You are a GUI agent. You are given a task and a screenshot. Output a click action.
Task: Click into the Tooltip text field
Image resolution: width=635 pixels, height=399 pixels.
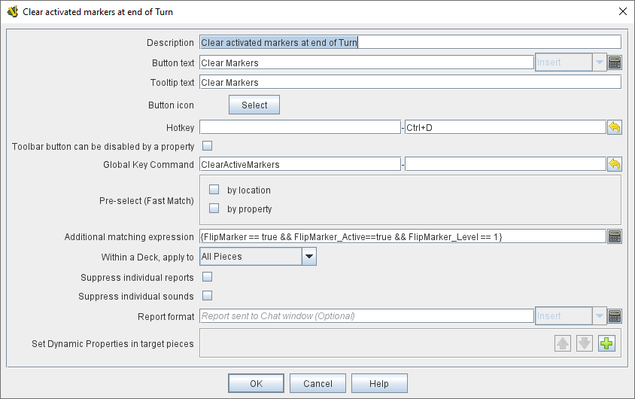410,83
